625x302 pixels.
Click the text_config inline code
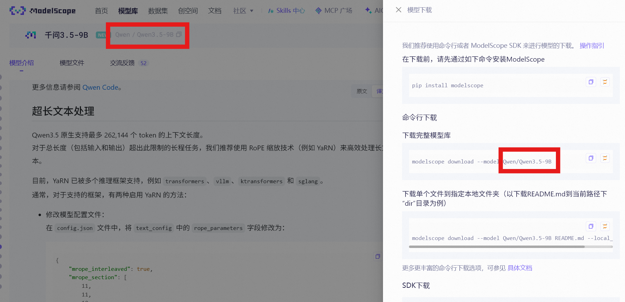[x=154, y=228]
